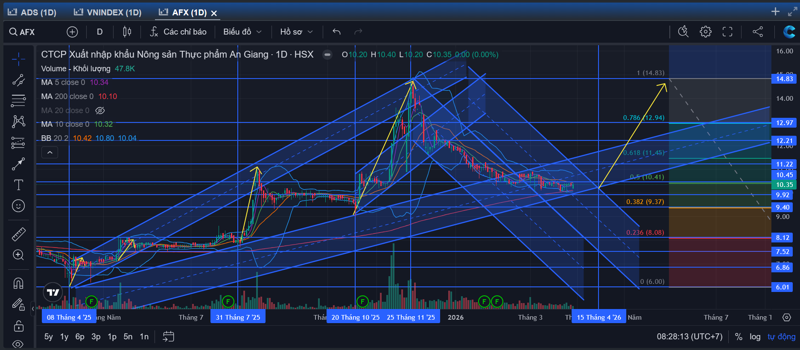800x350 pixels.
Task: Switch to the VNINDEX (1D) tab
Action: tap(108, 12)
